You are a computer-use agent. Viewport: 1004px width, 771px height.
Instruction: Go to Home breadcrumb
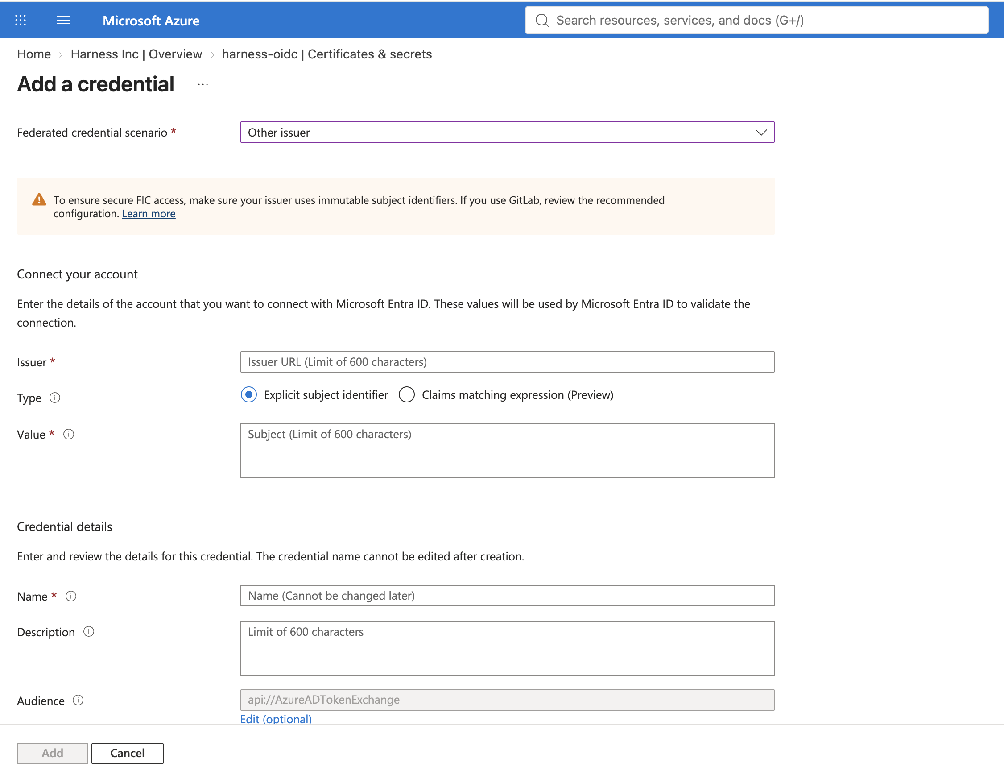[34, 54]
